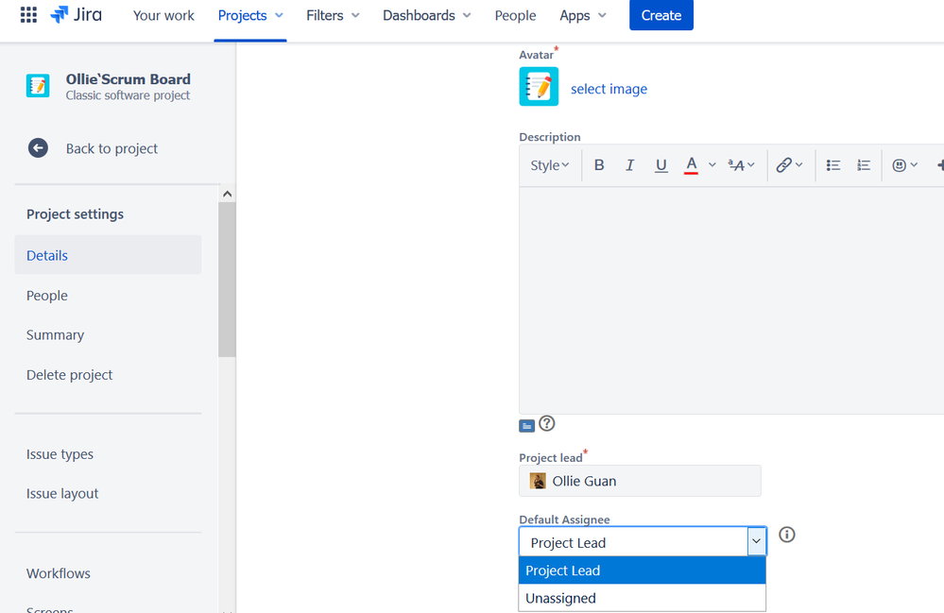Screen dimensions: 944x613
Task: Open Issue types settings
Action: click(60, 454)
